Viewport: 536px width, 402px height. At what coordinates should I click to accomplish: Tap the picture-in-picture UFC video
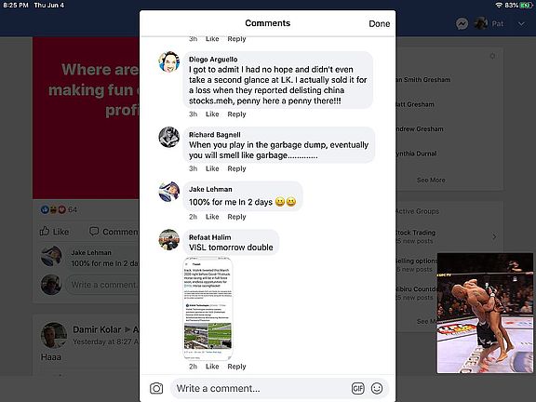pos(485,313)
